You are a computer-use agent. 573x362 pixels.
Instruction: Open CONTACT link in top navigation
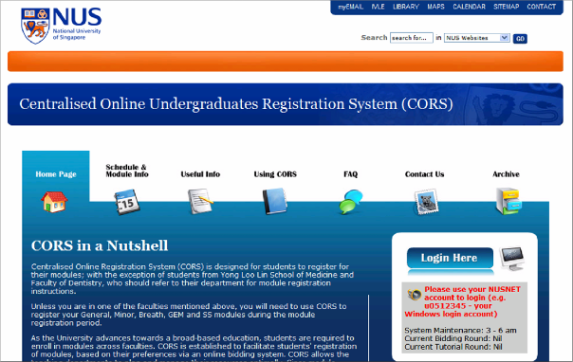click(541, 7)
